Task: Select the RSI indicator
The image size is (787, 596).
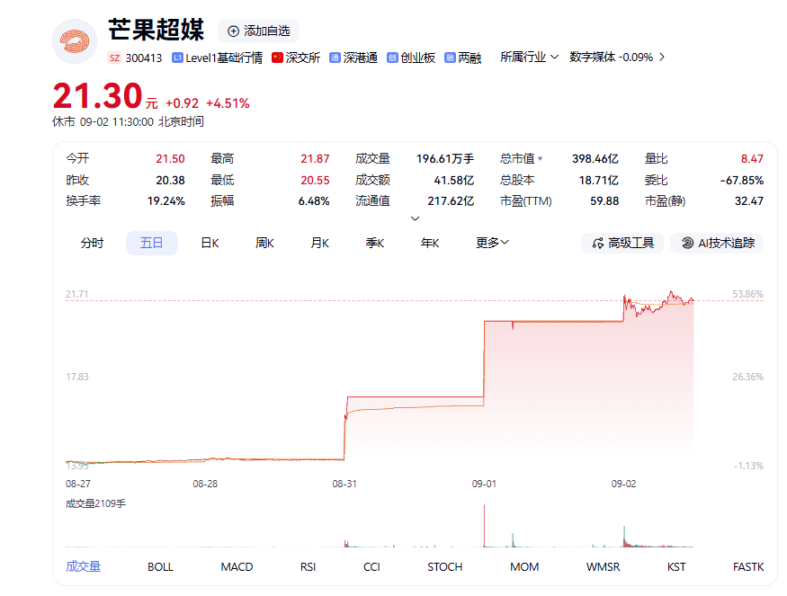Action: click(309, 567)
